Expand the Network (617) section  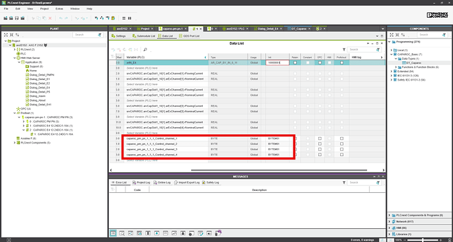tap(390, 222)
